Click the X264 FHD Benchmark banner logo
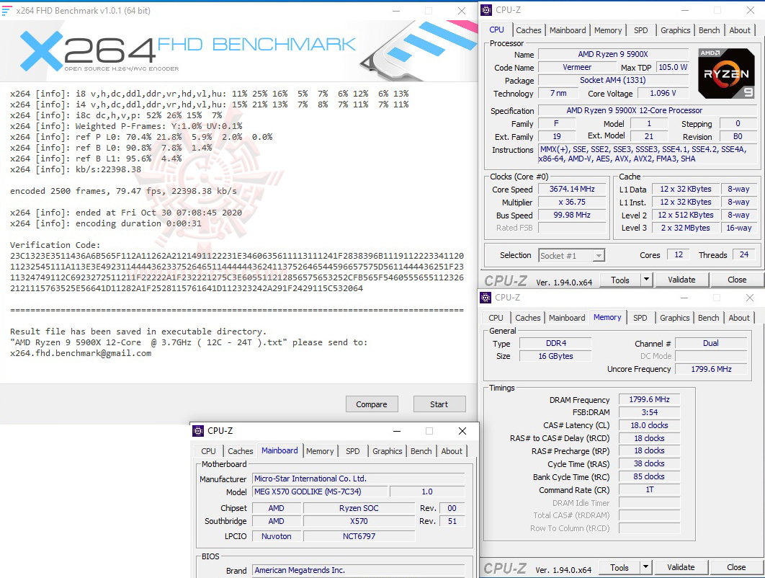This screenshot has width=765, height=578. tap(188, 50)
